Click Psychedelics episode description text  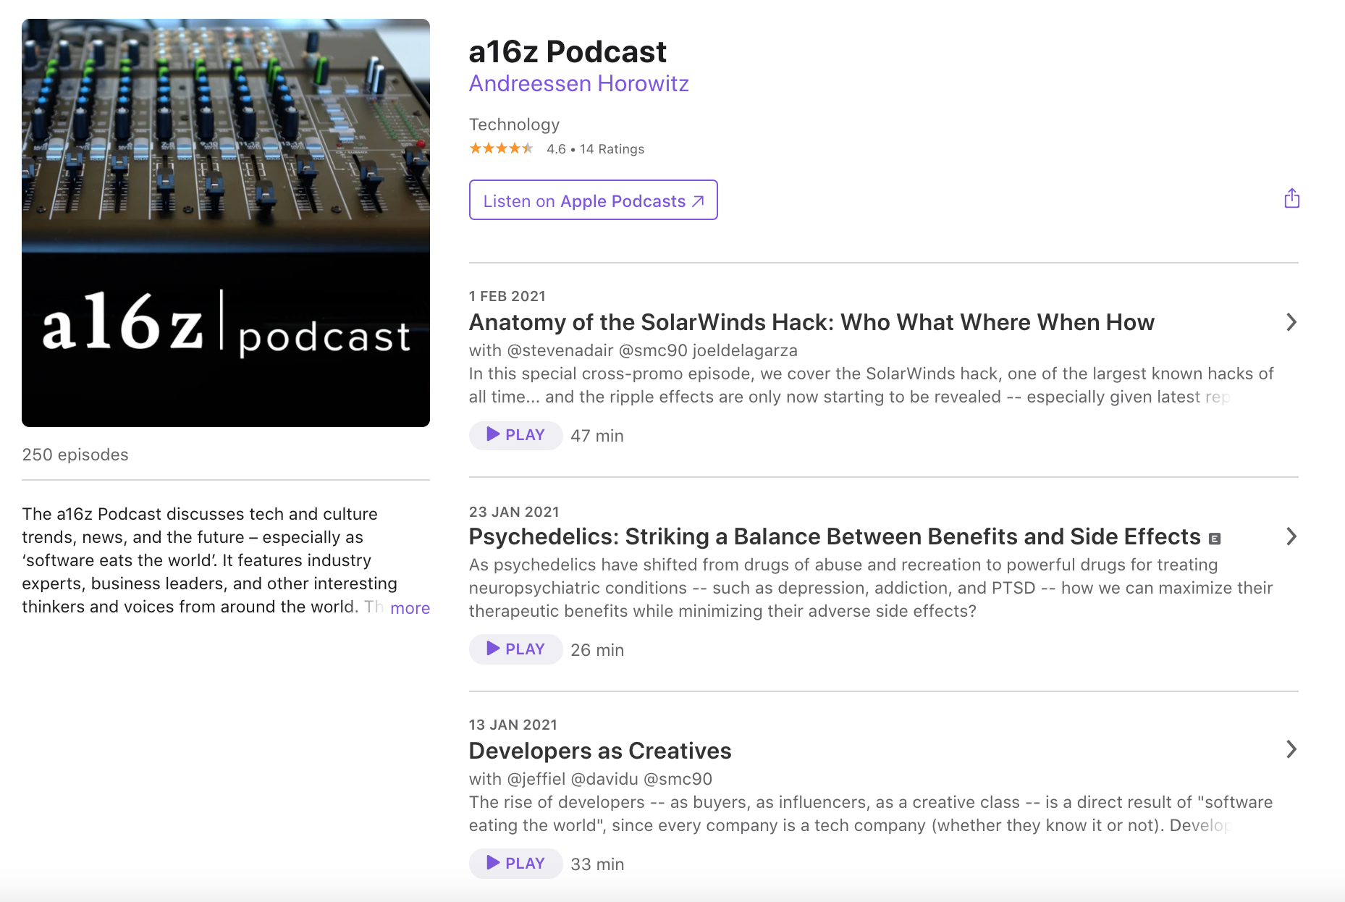click(x=871, y=588)
